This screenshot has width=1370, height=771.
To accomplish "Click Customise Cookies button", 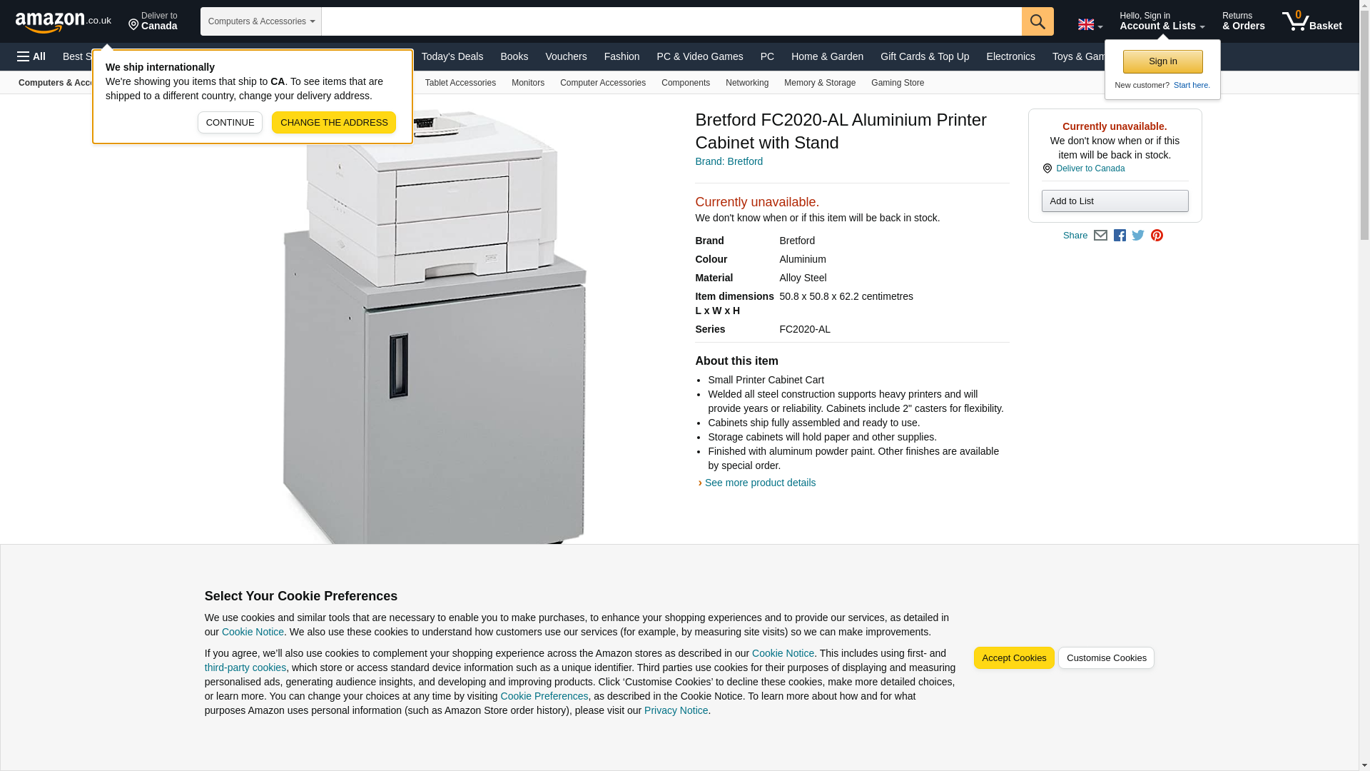I will [1106, 658].
